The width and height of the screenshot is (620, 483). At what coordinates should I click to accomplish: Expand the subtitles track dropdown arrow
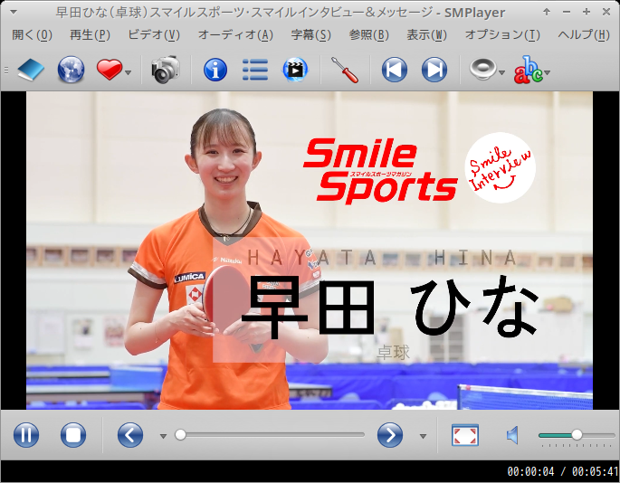point(548,72)
